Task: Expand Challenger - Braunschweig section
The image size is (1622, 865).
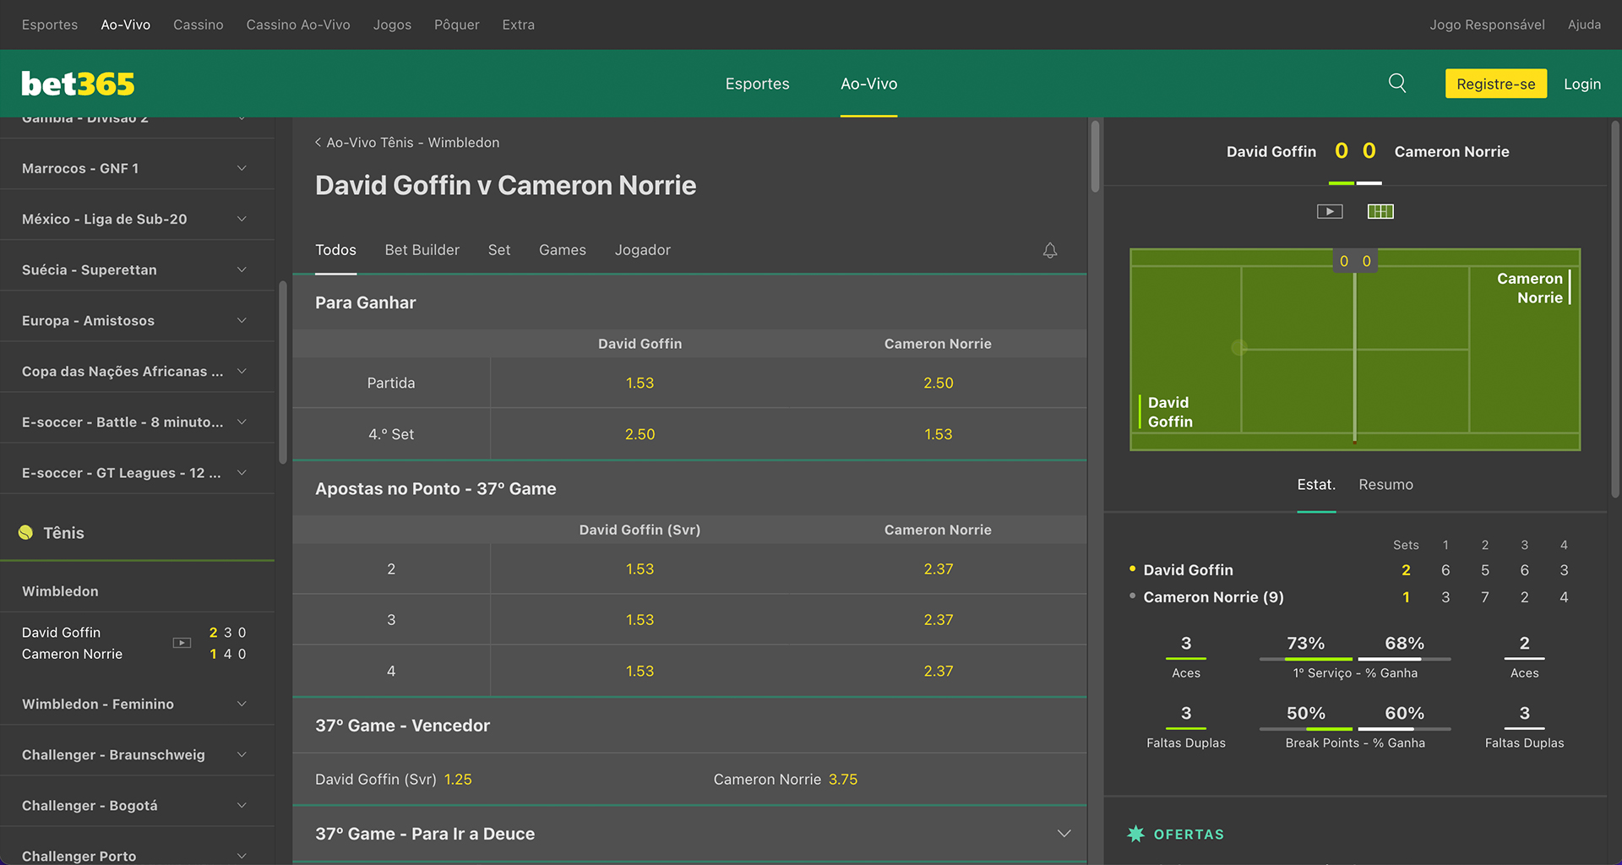Action: pos(137,754)
